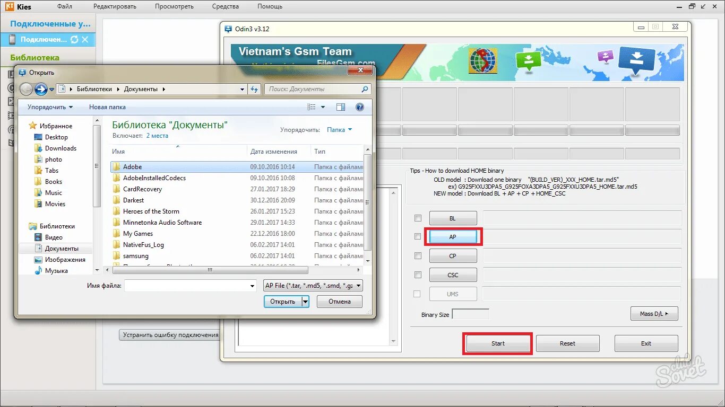This screenshot has width=725, height=407.
Task: Click the Отмена button in dialog
Action: click(340, 302)
